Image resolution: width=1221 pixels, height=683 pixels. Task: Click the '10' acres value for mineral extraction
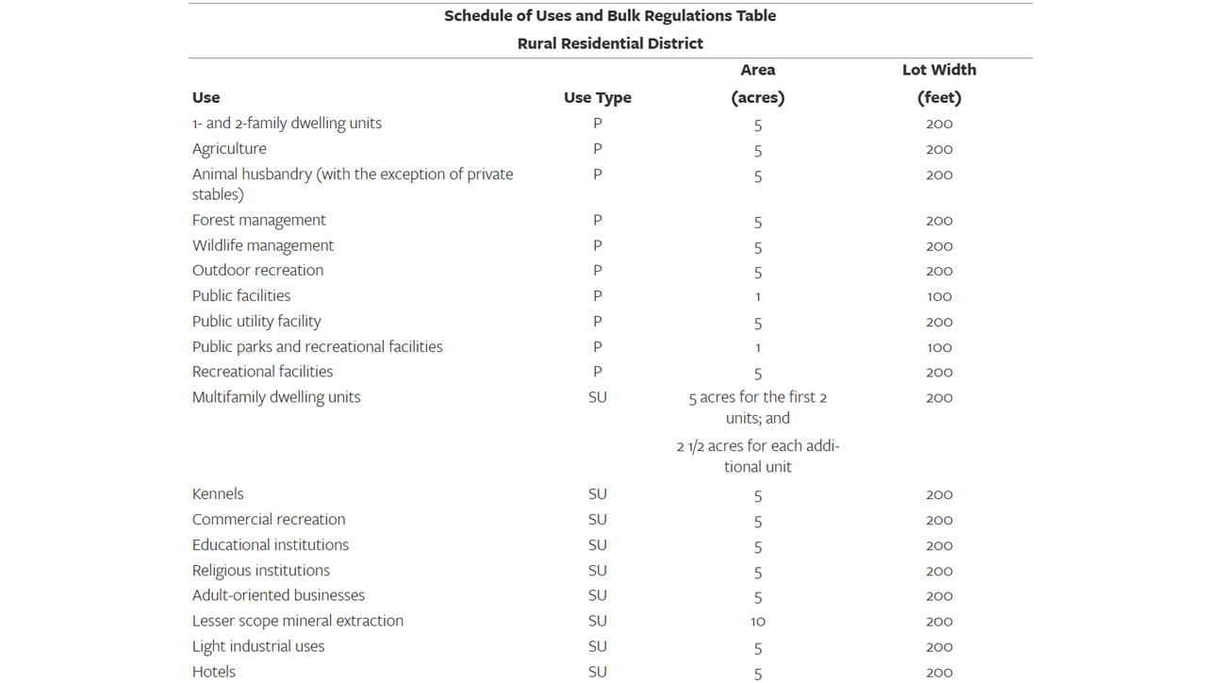(x=757, y=622)
